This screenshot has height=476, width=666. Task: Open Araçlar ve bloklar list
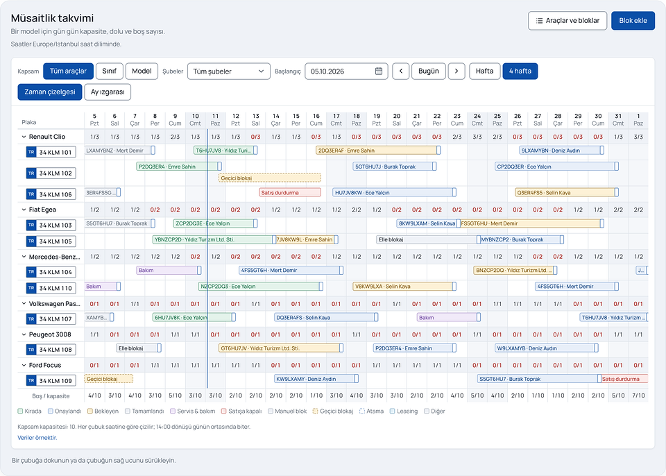[567, 20]
